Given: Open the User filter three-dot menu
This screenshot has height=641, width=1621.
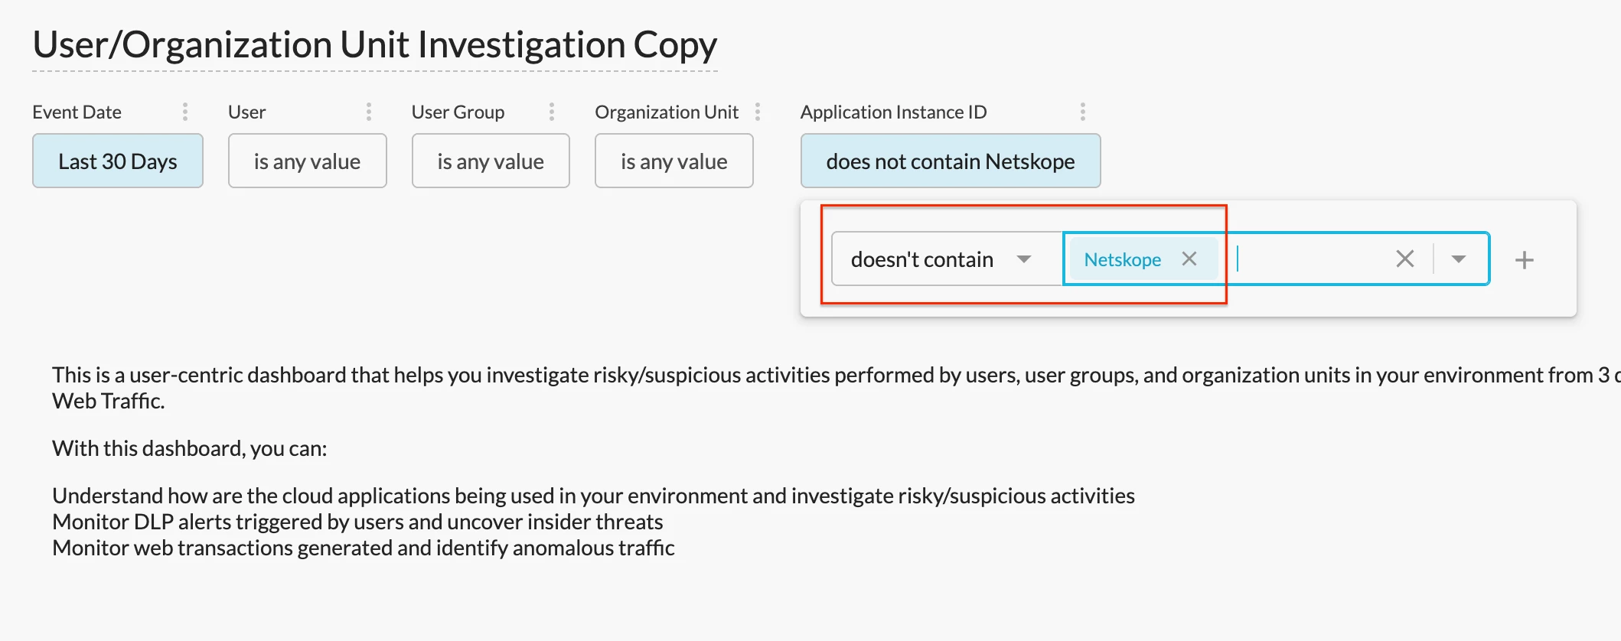Looking at the screenshot, I should click(x=369, y=112).
